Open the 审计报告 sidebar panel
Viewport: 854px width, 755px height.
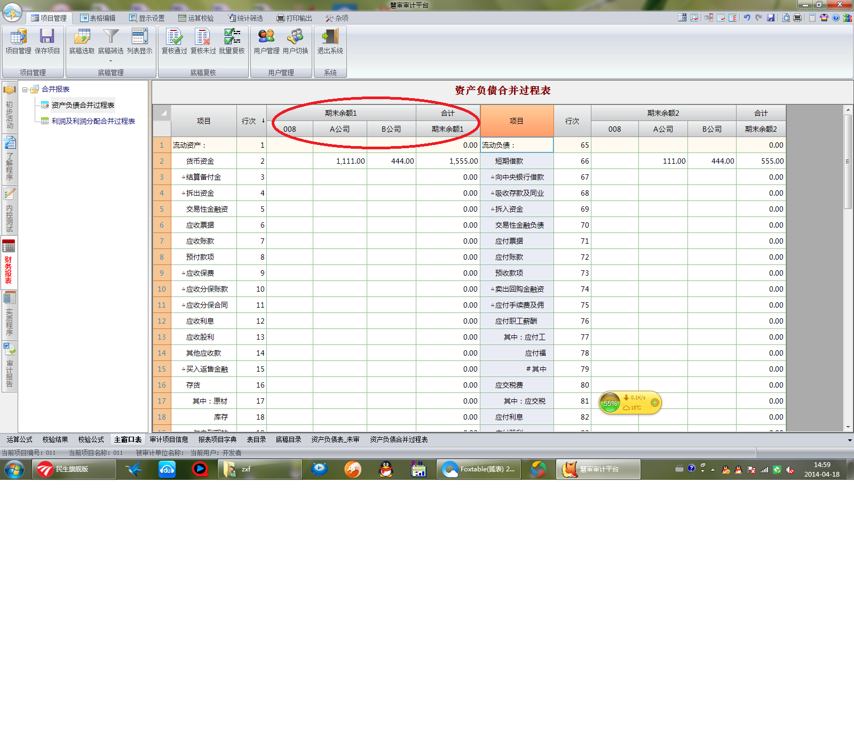[x=9, y=366]
